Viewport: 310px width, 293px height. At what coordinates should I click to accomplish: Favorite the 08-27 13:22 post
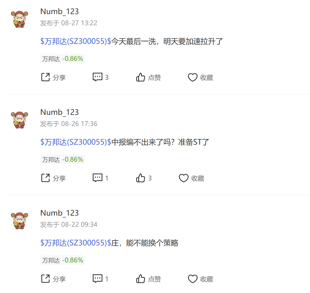click(200, 77)
